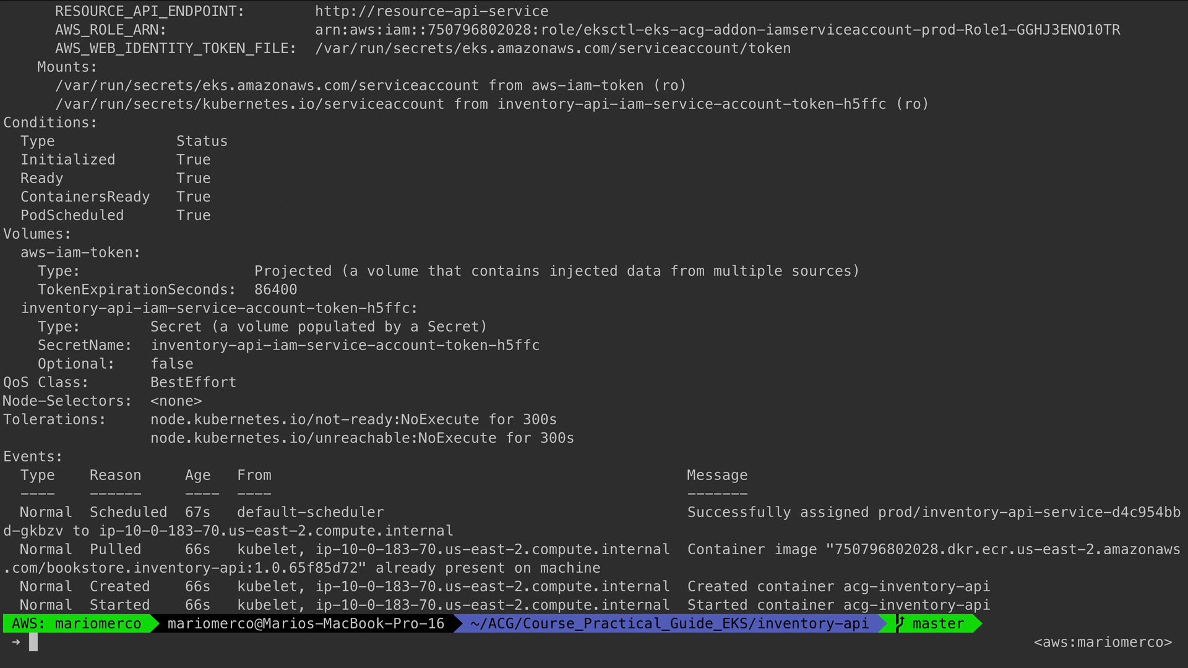Click the prompt arrow at command line

[16, 642]
